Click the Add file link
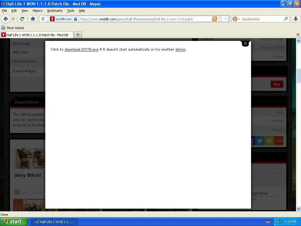Image resolution: width=301 pixels, height=226 pixels. pyautogui.click(x=277, y=121)
